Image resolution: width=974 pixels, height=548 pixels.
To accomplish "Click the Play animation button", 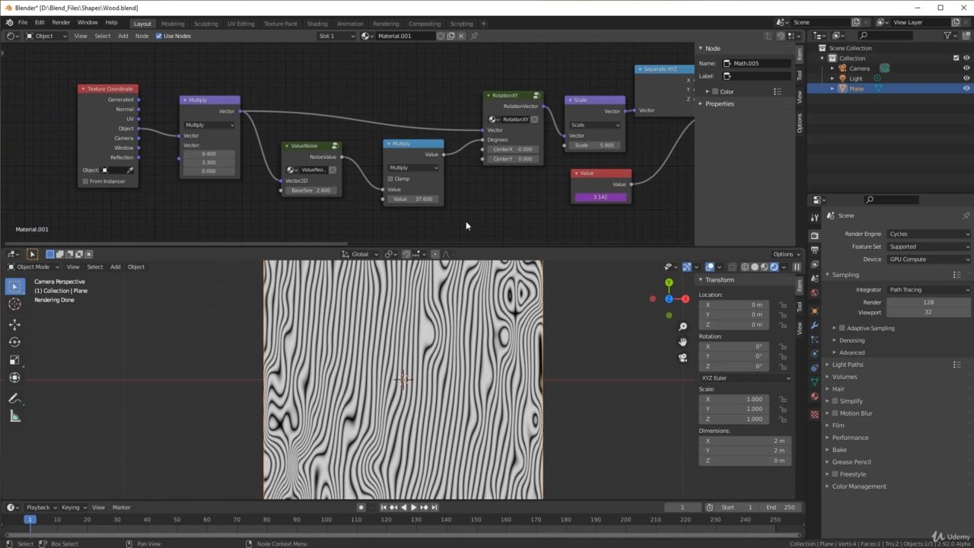I will (413, 508).
